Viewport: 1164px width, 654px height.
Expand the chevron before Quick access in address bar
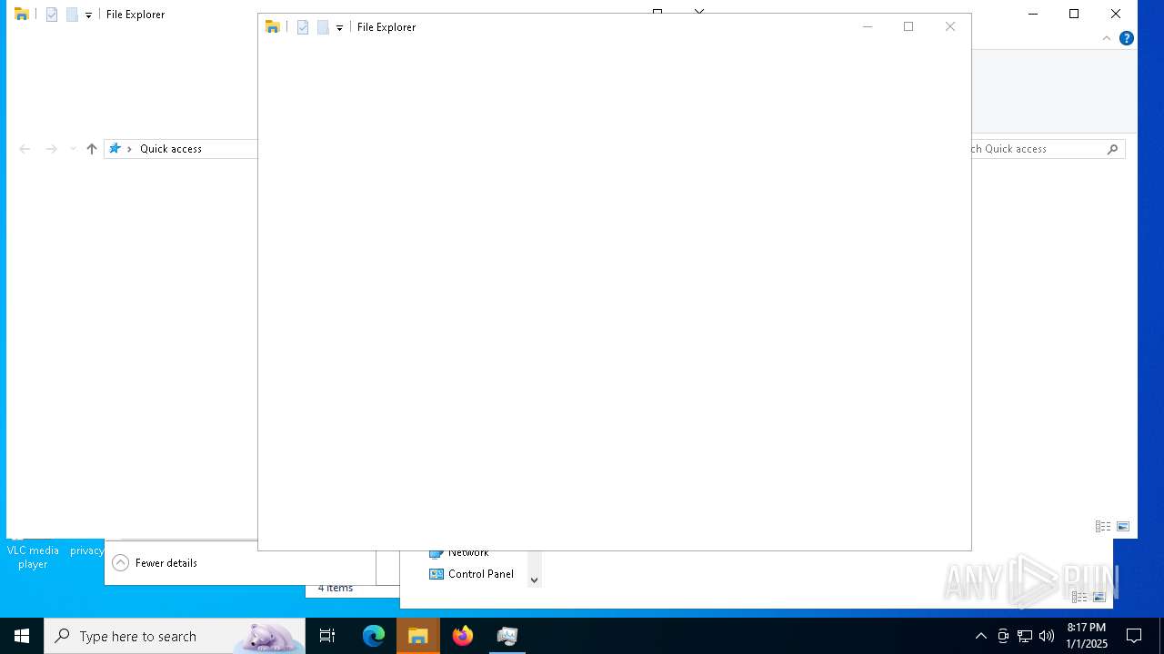point(129,149)
